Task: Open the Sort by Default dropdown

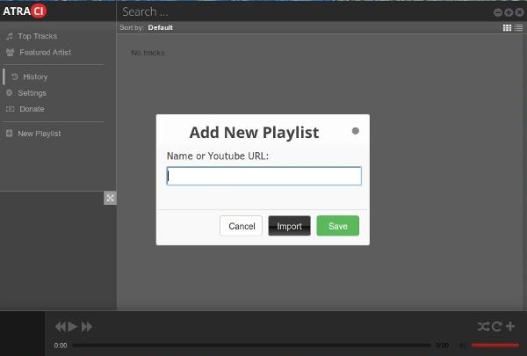Action: point(161,27)
